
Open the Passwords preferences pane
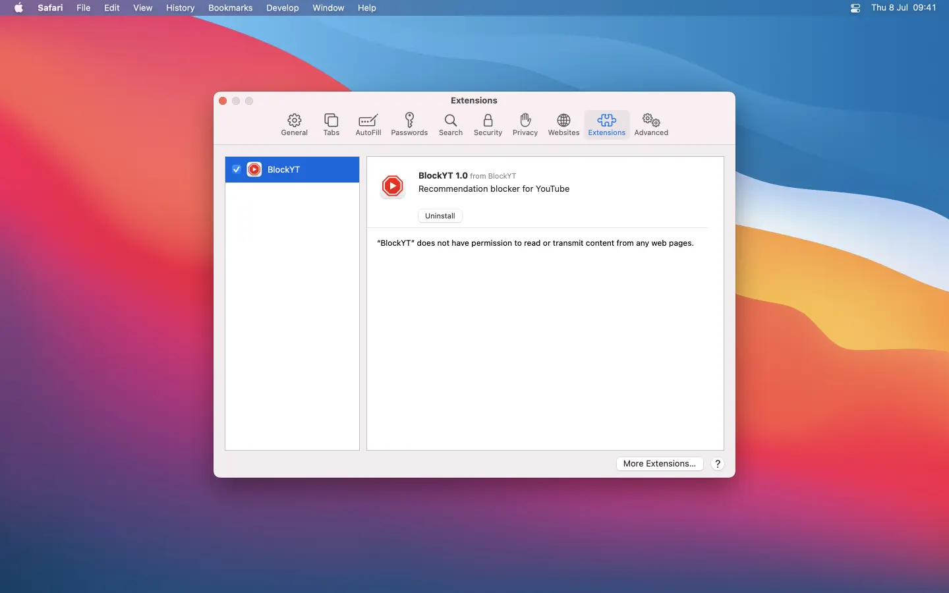[409, 125]
